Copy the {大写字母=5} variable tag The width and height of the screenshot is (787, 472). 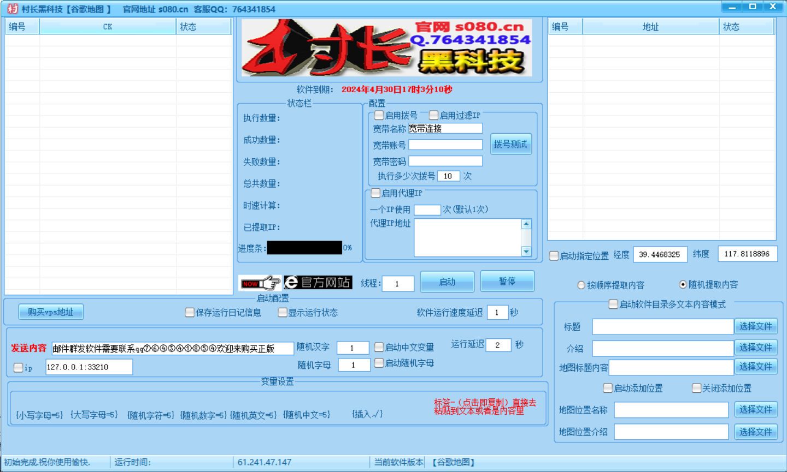tap(94, 415)
